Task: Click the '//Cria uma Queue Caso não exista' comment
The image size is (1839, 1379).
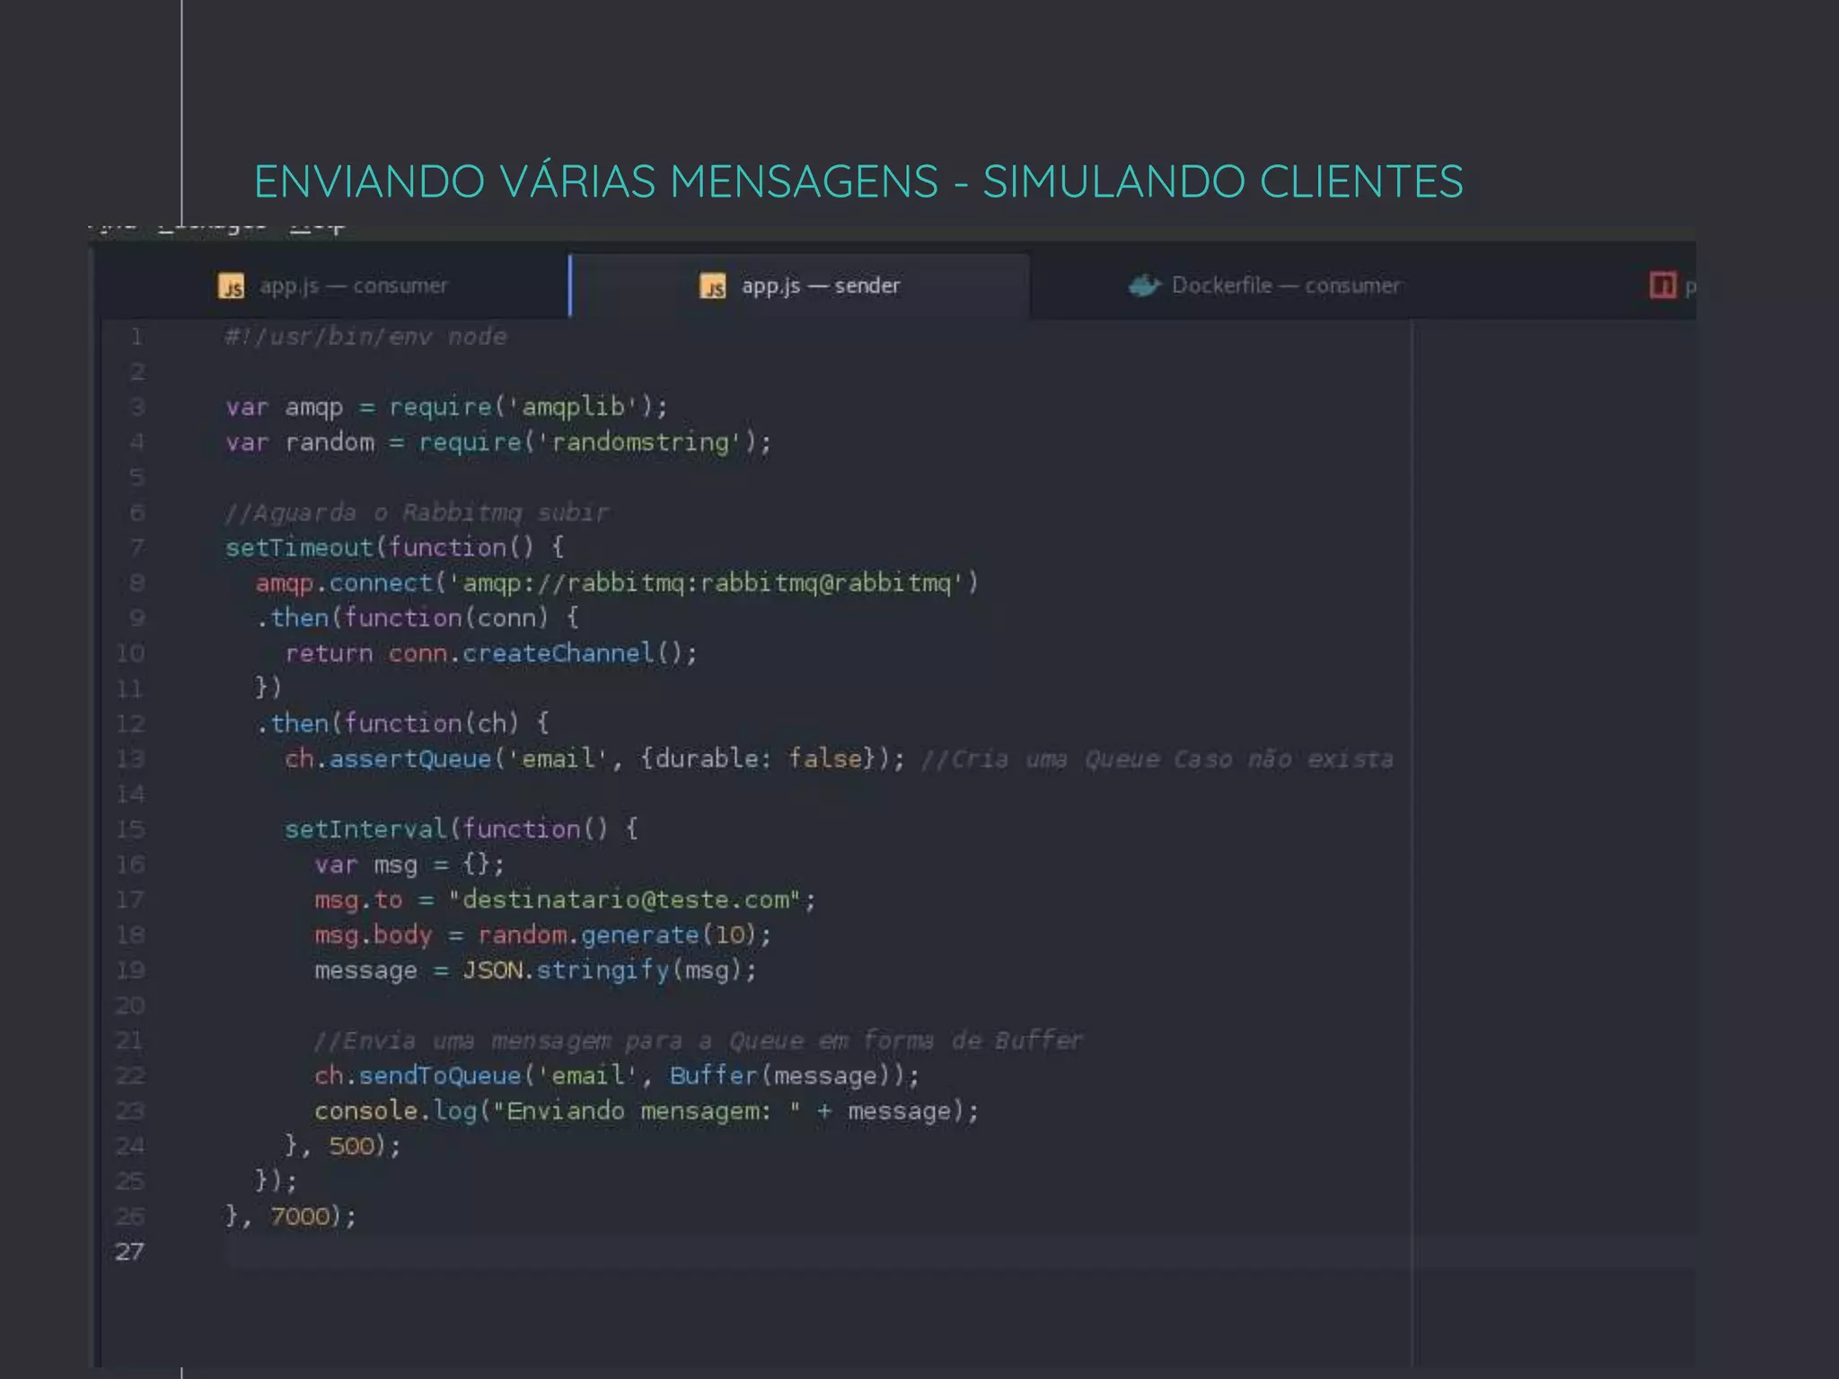Action: (x=1157, y=760)
